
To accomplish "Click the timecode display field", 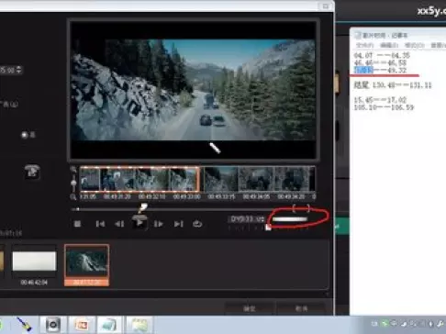I will coord(247,219).
